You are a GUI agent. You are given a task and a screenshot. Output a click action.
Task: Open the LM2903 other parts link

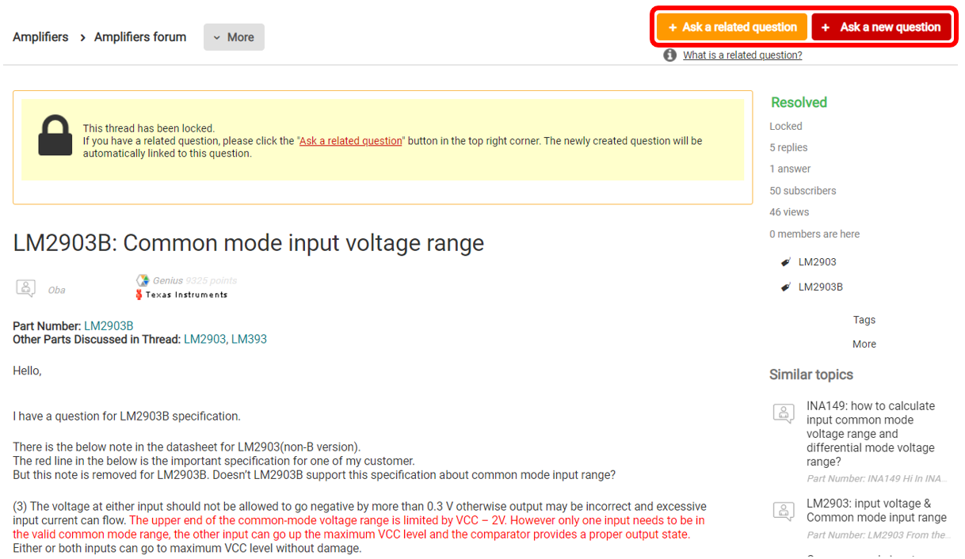[204, 339]
